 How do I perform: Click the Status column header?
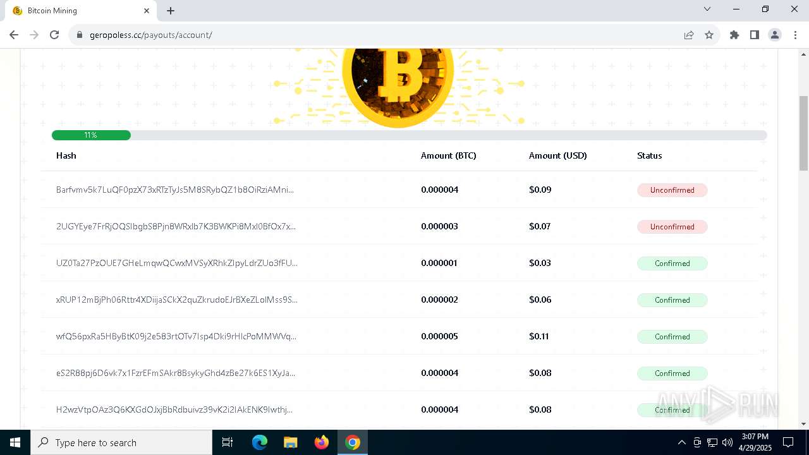649,155
